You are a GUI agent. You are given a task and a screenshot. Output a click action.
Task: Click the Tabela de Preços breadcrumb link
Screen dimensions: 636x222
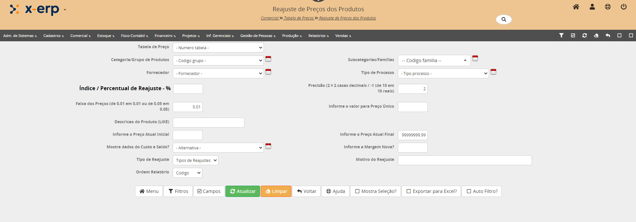click(299, 18)
